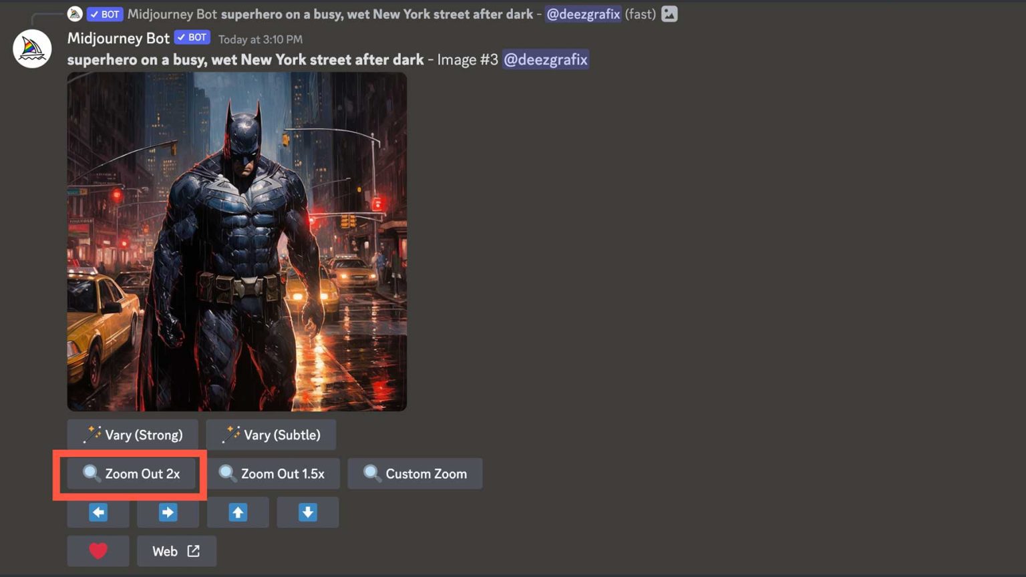Pan the image left with the left arrow
The width and height of the screenshot is (1026, 577).
point(98,512)
